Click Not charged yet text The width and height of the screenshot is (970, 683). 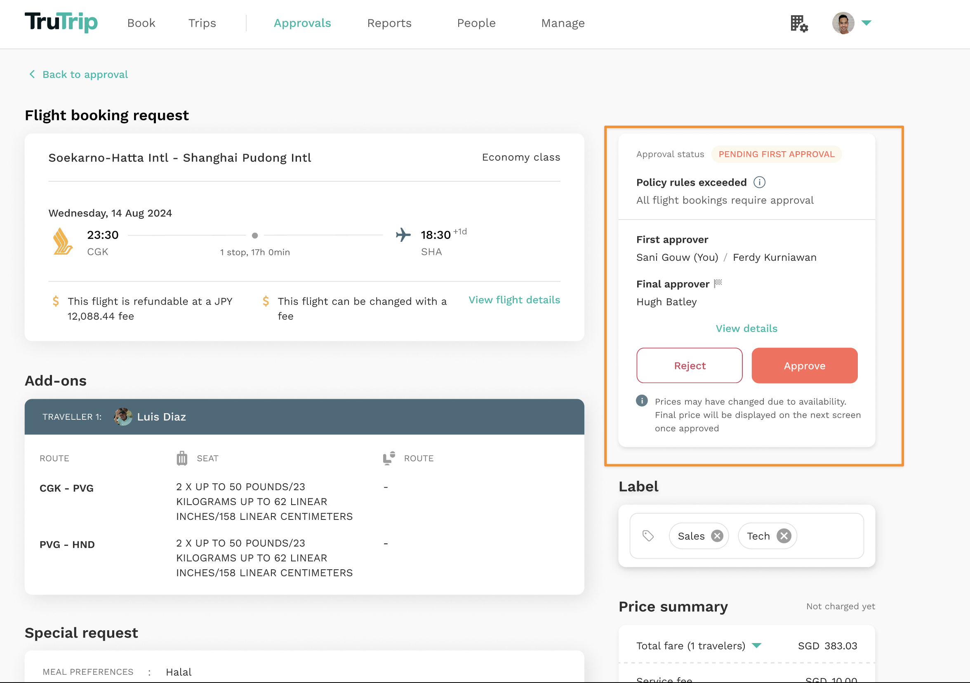point(841,606)
